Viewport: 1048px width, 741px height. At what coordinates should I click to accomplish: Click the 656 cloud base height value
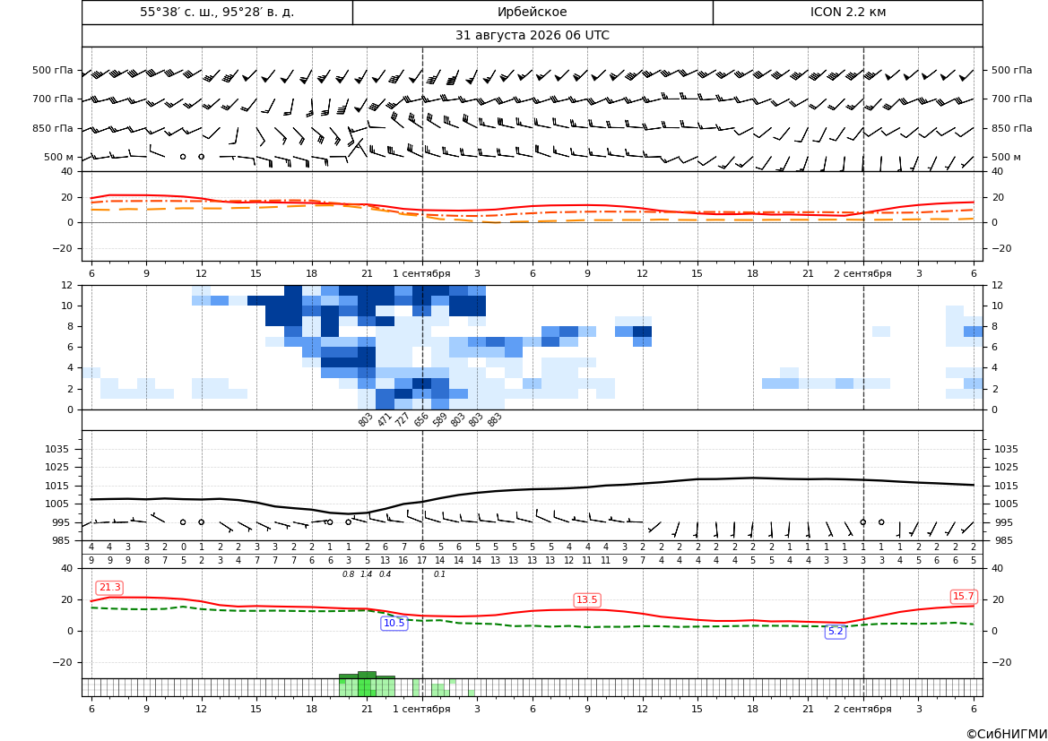pyautogui.click(x=421, y=419)
